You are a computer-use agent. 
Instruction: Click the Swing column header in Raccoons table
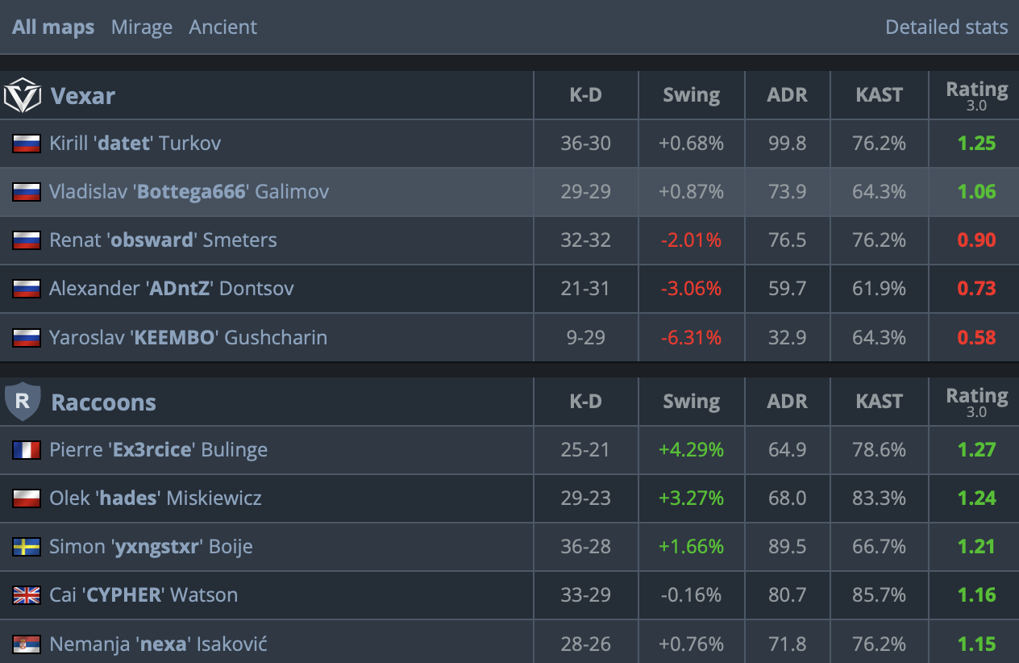click(x=692, y=402)
